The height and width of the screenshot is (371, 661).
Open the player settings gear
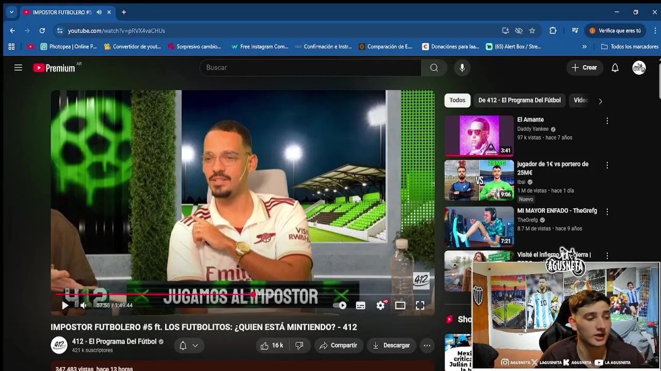381,306
